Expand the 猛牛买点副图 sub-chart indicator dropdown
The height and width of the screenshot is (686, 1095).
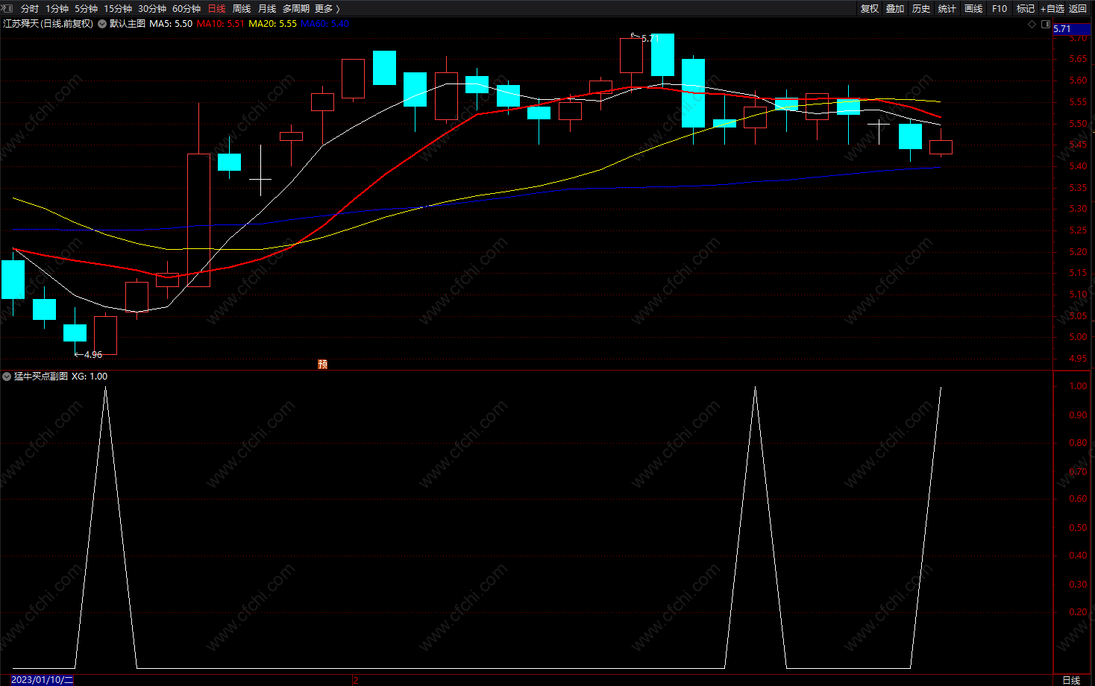point(7,377)
